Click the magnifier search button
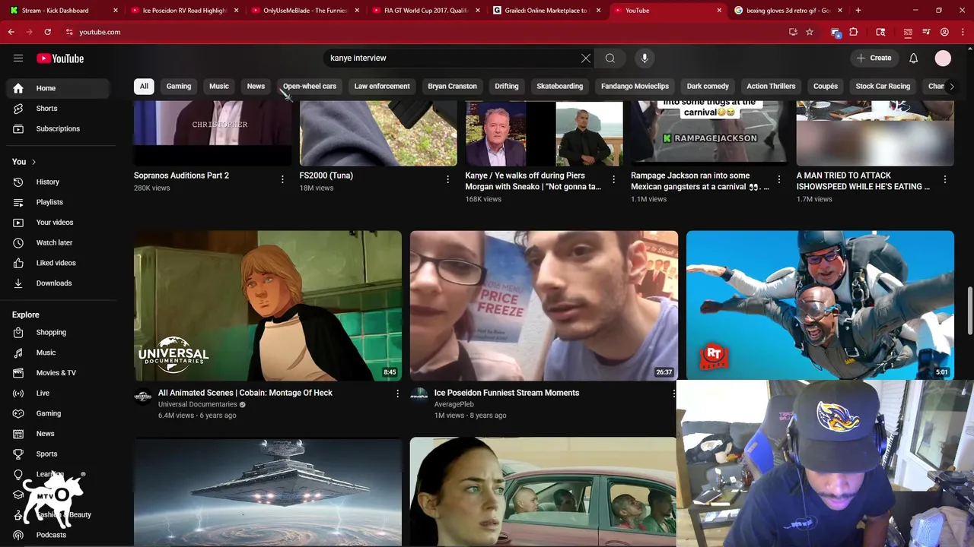This screenshot has width=974, height=547. click(x=610, y=58)
